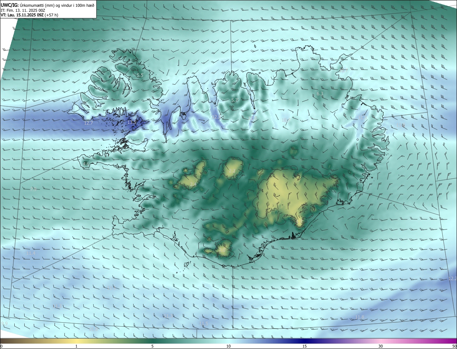Screen dimensions: 457x349
Task: Click the 11.5 value south of Iceland
Action: coord(203,323)
